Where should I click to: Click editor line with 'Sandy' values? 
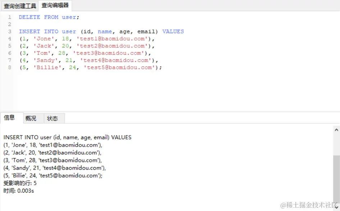(89, 60)
